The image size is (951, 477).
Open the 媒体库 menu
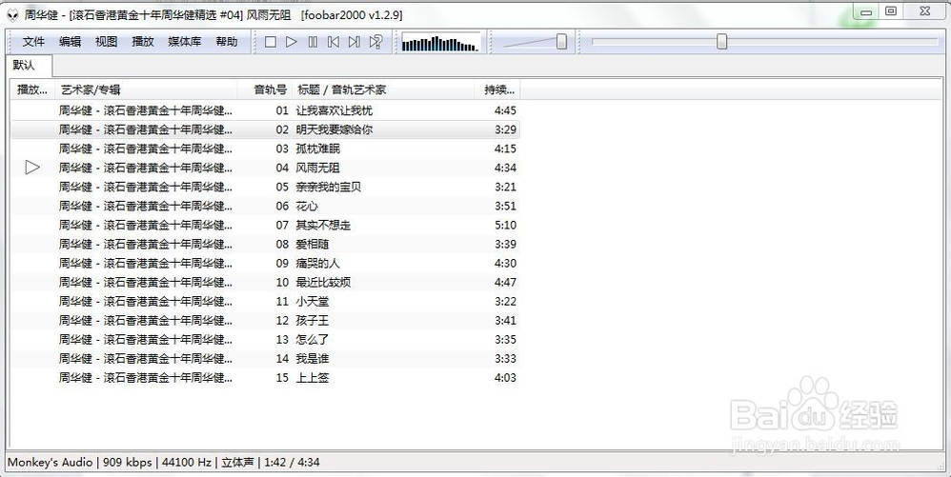point(184,42)
